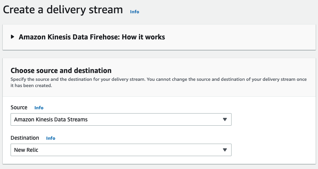Click the Amazon Kinesis Data Streams selected text
The image size is (318, 169).
51,119
